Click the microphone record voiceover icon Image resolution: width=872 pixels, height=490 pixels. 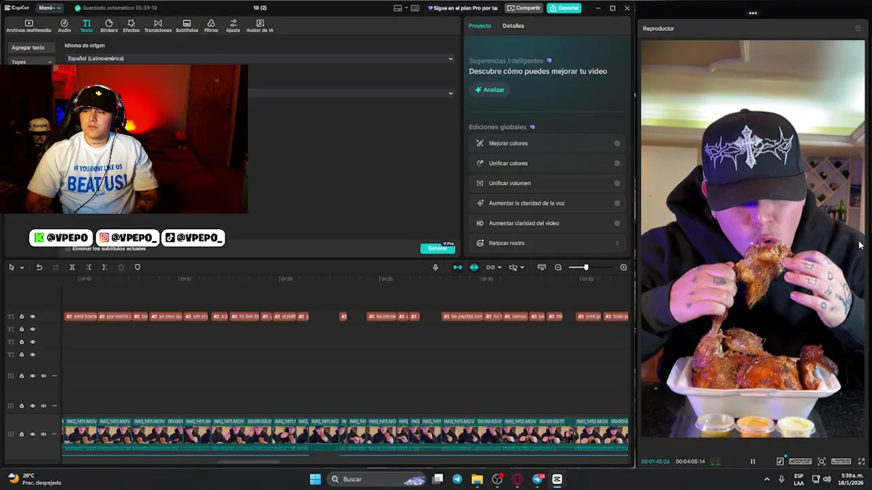pyautogui.click(x=435, y=267)
